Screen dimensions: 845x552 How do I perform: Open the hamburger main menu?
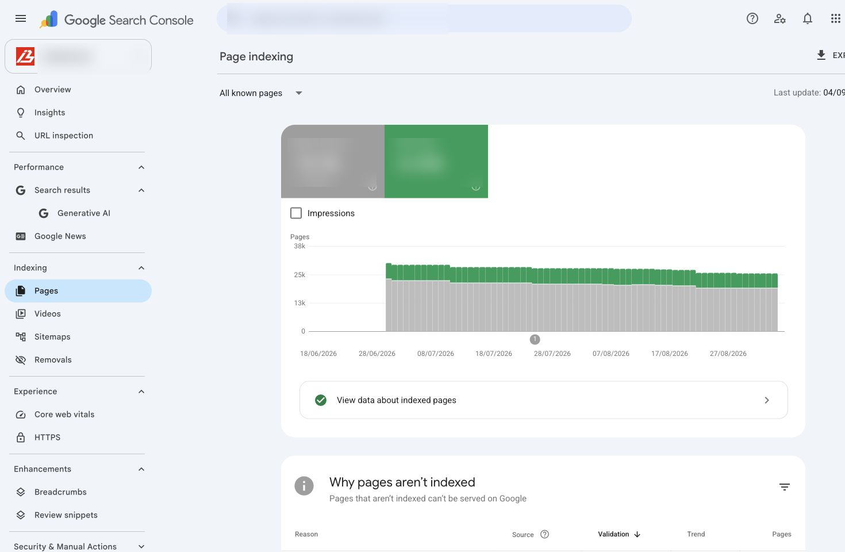pos(21,18)
